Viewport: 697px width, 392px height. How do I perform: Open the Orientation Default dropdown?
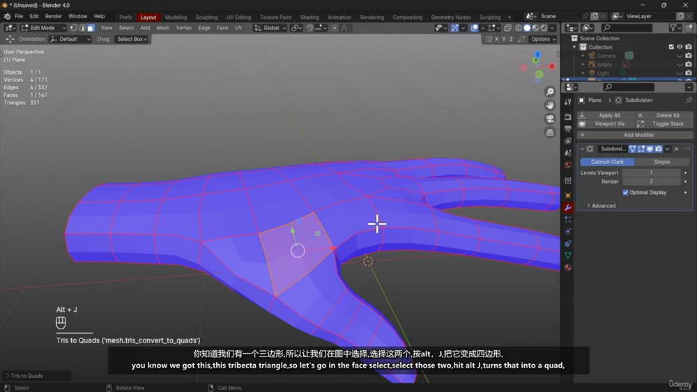70,39
